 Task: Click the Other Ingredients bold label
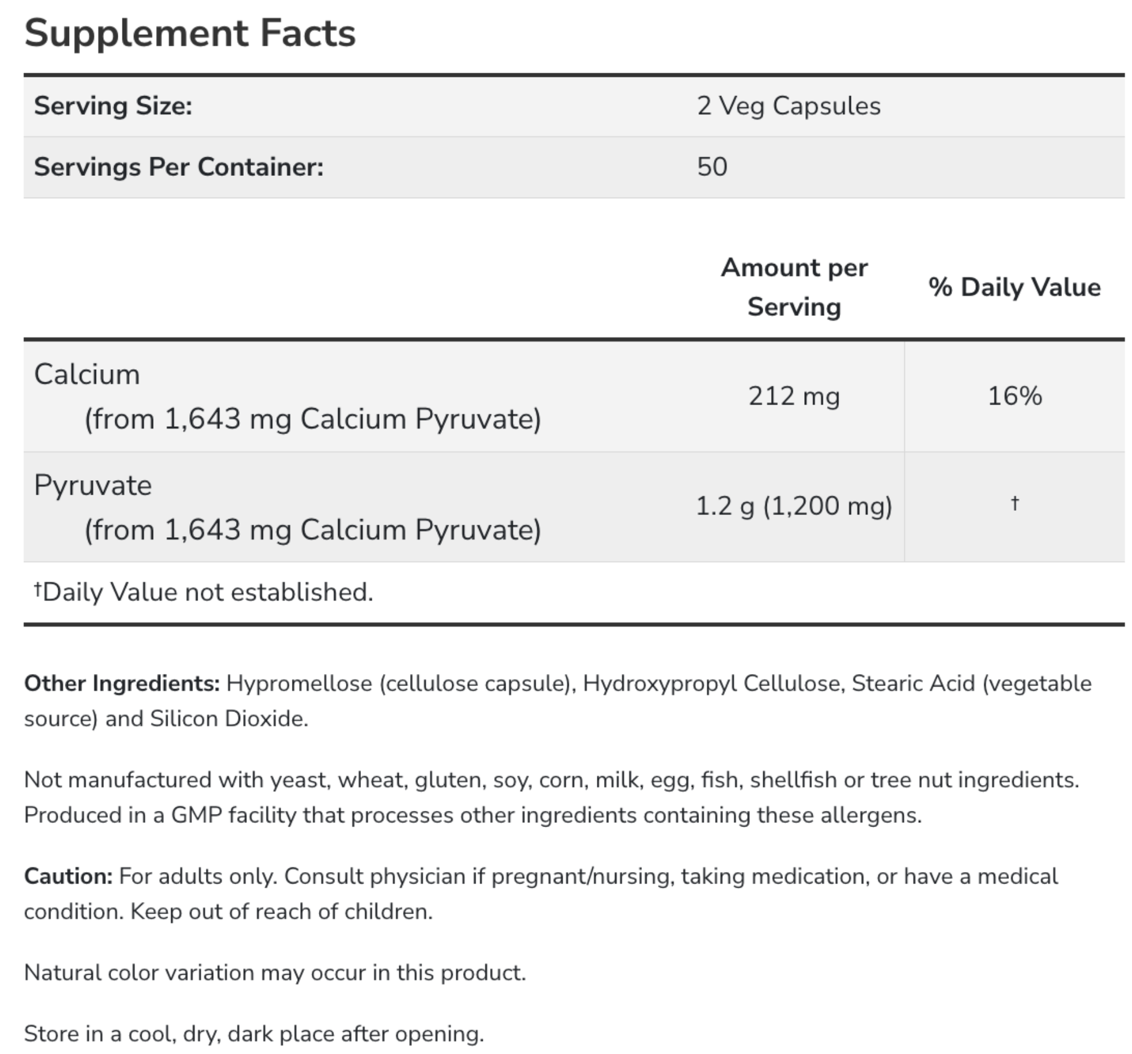pos(122,683)
